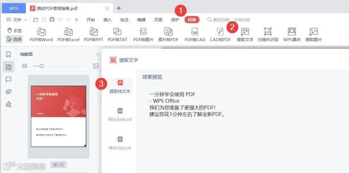Activate the 选择 selection tool
349x173 pixels.
coord(14,39)
